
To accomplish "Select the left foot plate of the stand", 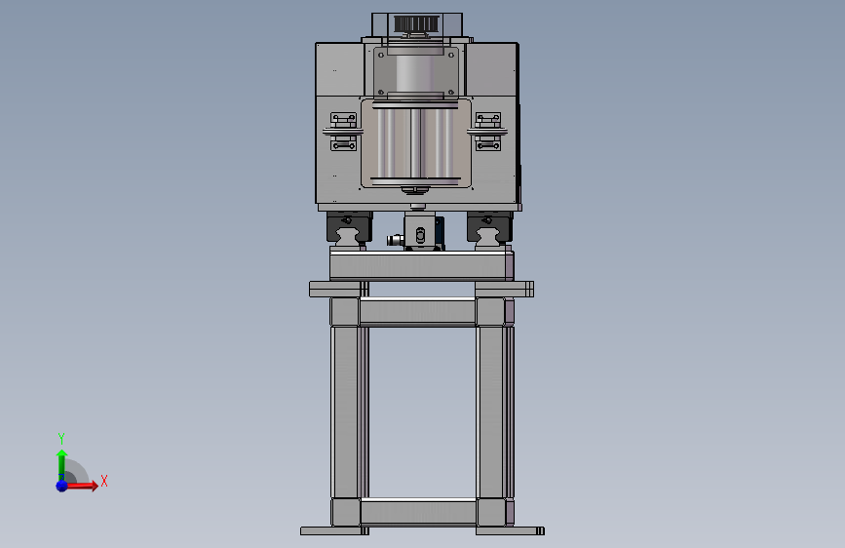I will tap(334, 531).
